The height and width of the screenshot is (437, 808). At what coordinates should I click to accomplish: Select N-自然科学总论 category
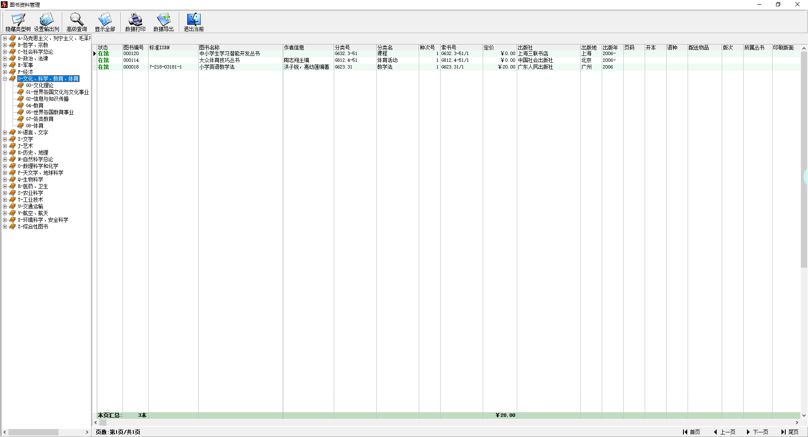[x=35, y=159]
